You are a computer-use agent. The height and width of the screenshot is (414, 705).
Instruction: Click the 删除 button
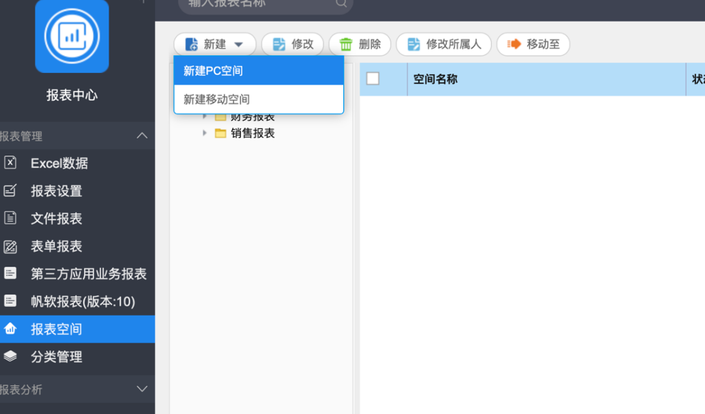pos(360,44)
